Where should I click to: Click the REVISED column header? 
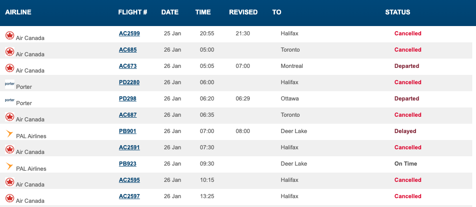coord(243,13)
